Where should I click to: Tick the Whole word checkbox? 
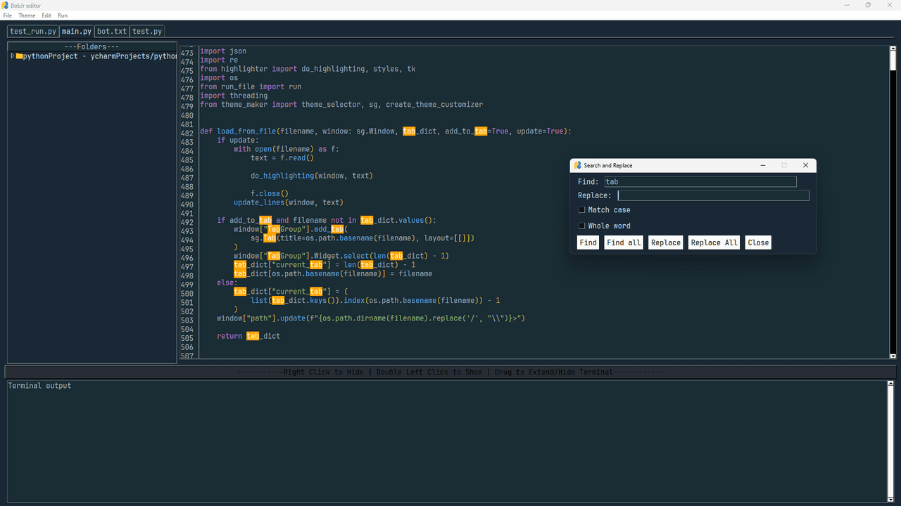tap(582, 226)
